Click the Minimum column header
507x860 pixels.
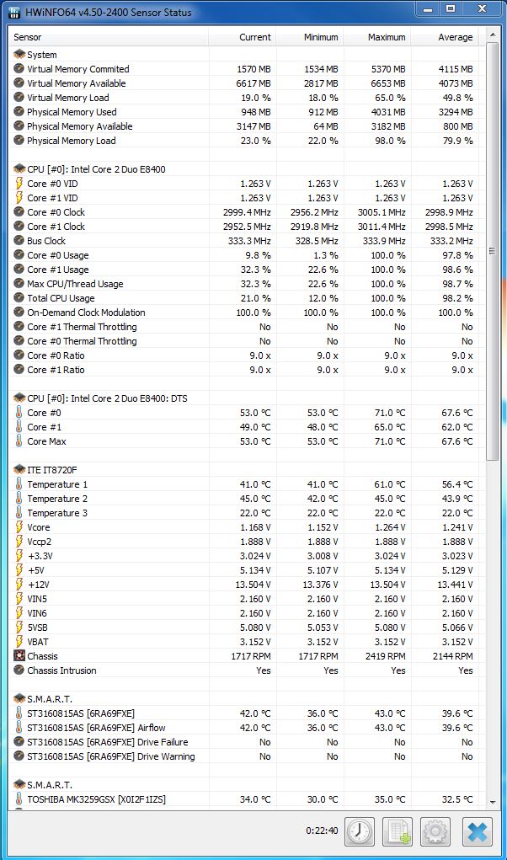(310, 37)
